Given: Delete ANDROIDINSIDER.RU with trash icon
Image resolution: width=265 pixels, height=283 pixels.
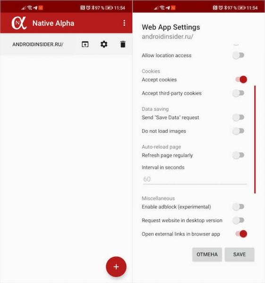Looking at the screenshot, I should pos(123,44).
